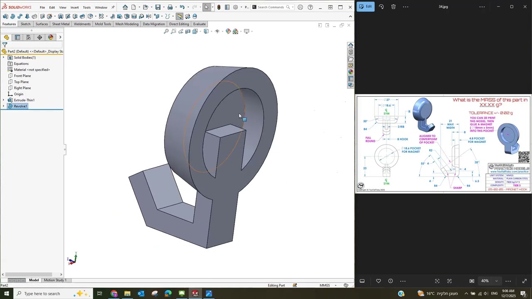The width and height of the screenshot is (532, 299).
Task: Open the Windows Start menu
Action: [x=7, y=294]
